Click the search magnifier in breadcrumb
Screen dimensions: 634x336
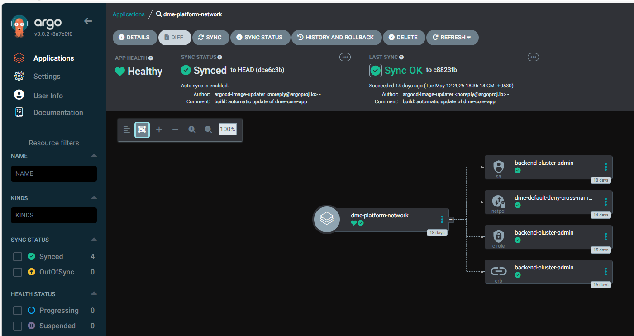(159, 14)
